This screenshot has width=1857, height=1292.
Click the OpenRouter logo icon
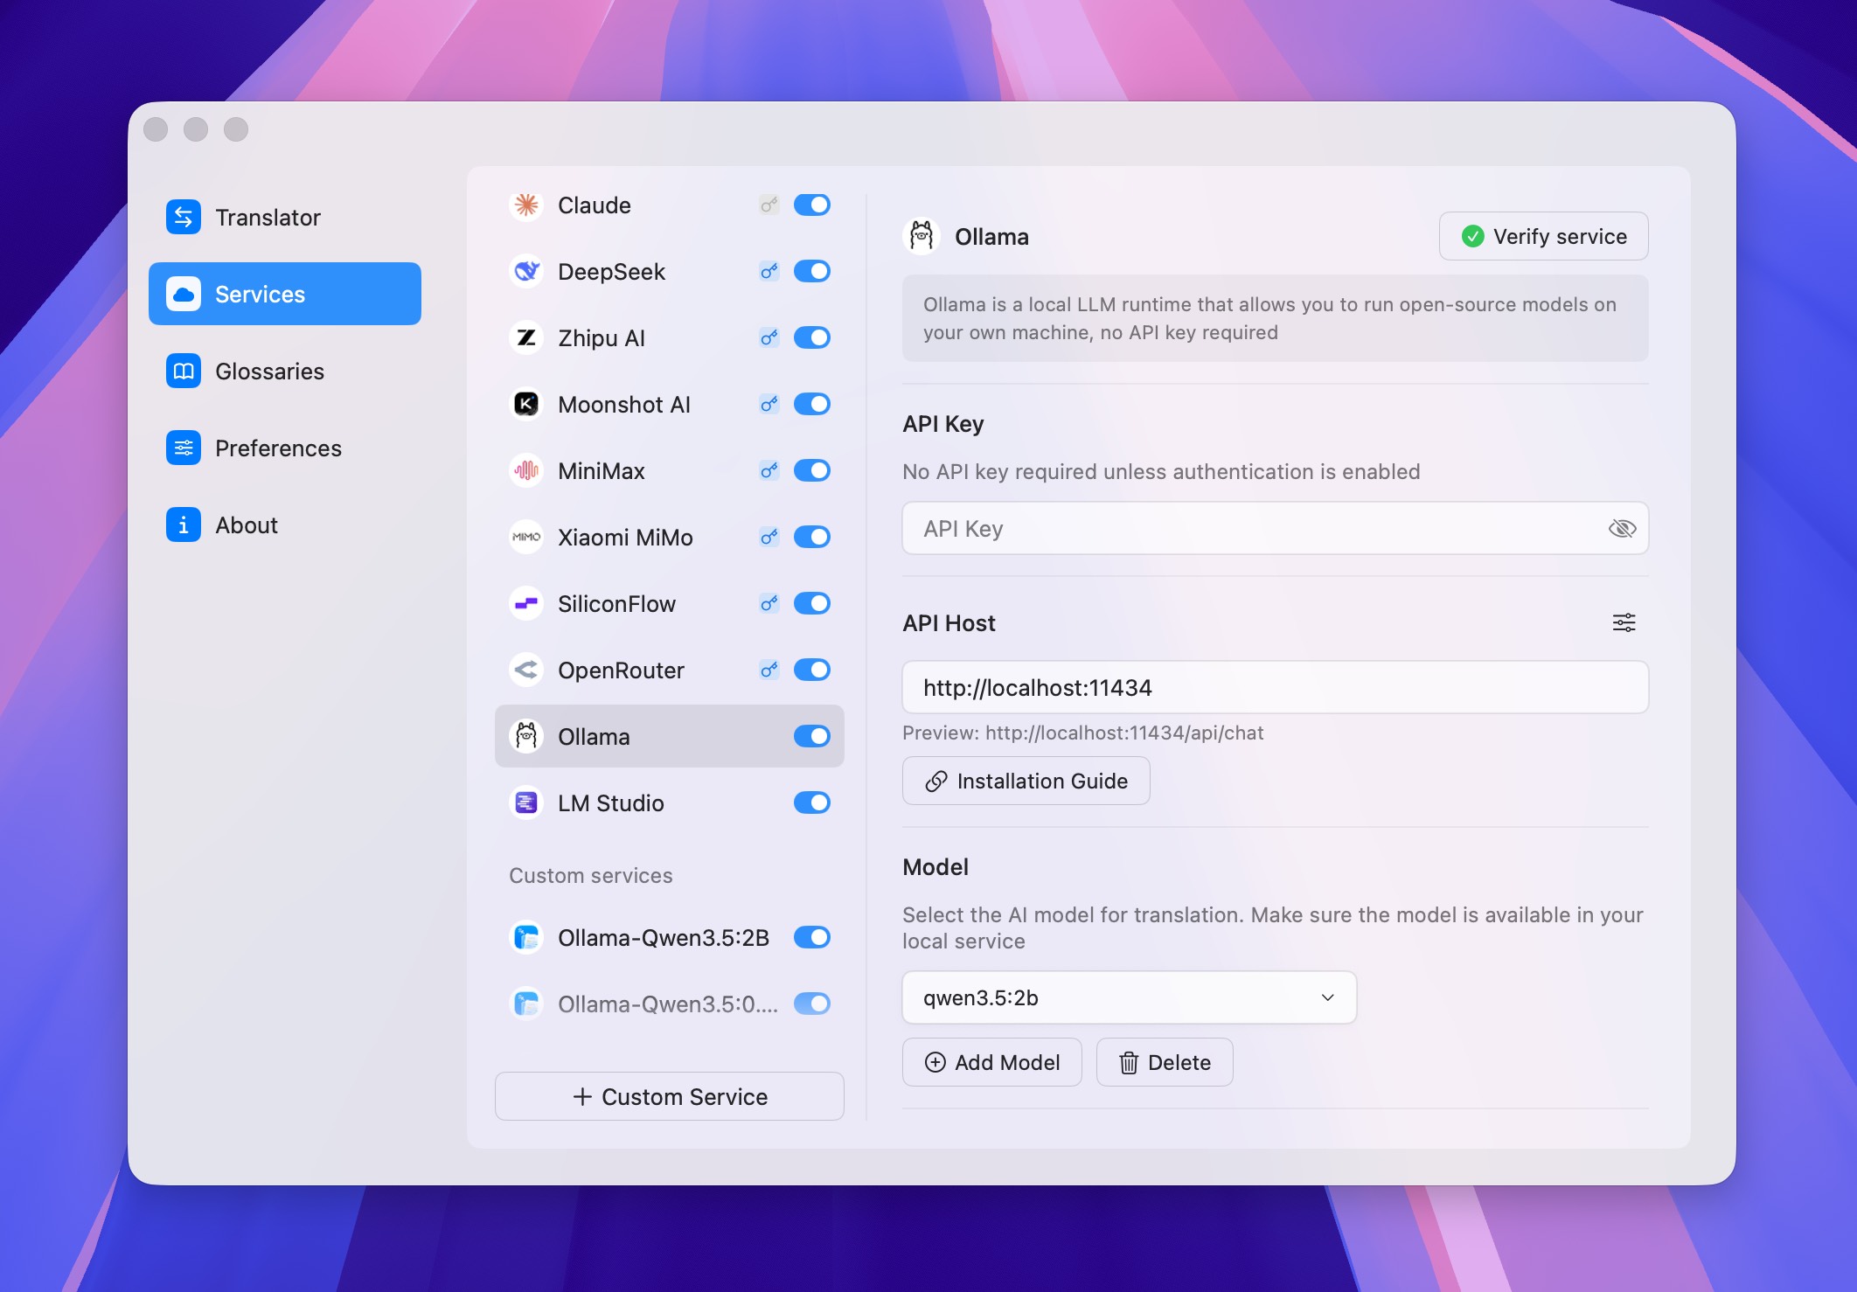click(x=526, y=670)
